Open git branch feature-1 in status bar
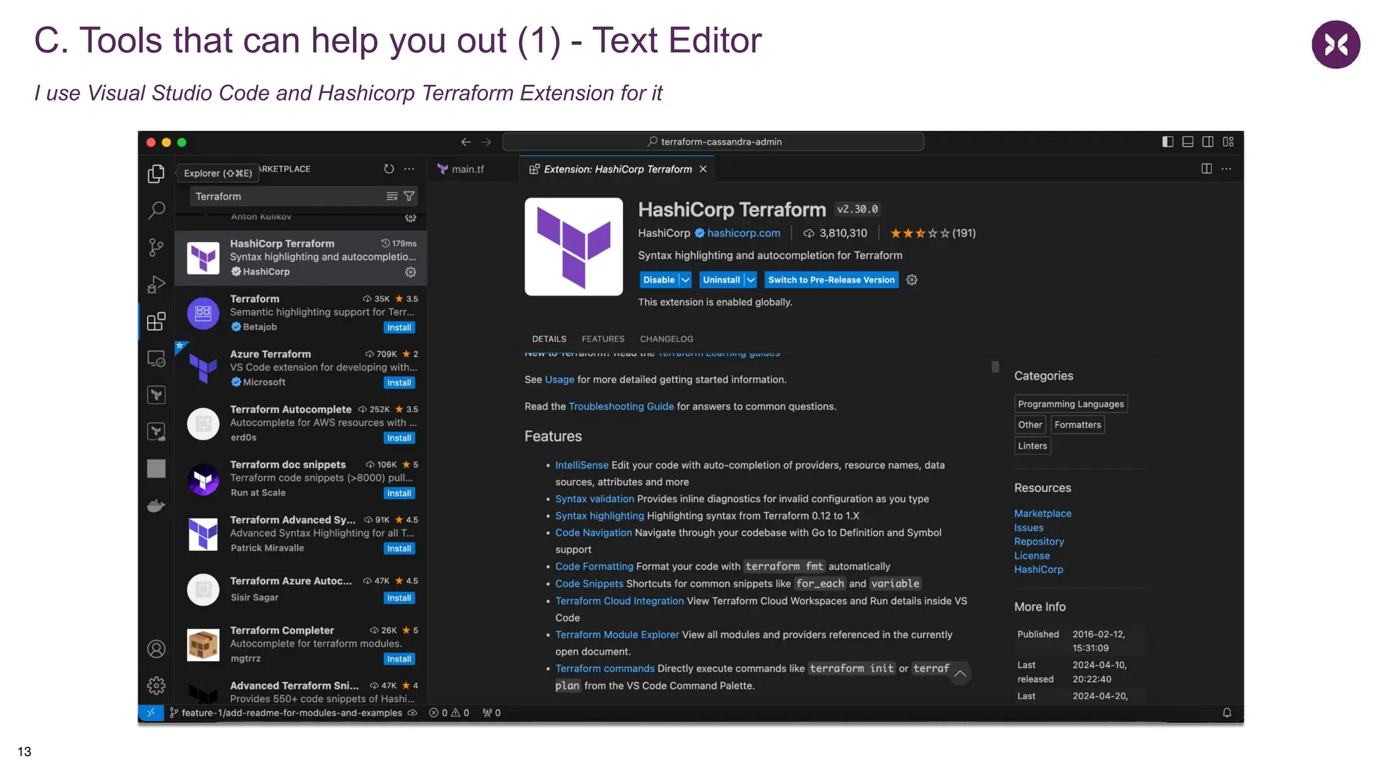Image resolution: width=1382 pixels, height=777 pixels. (286, 713)
